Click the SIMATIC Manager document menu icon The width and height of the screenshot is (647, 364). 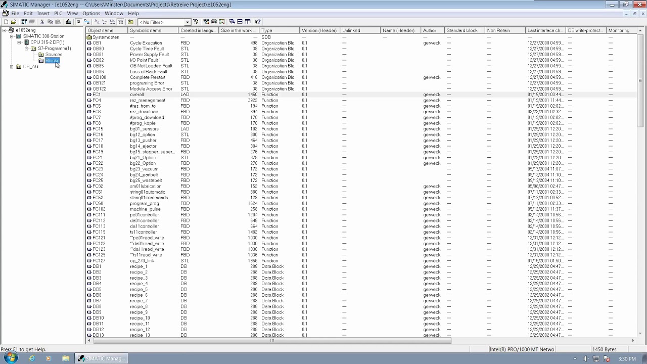click(x=5, y=13)
